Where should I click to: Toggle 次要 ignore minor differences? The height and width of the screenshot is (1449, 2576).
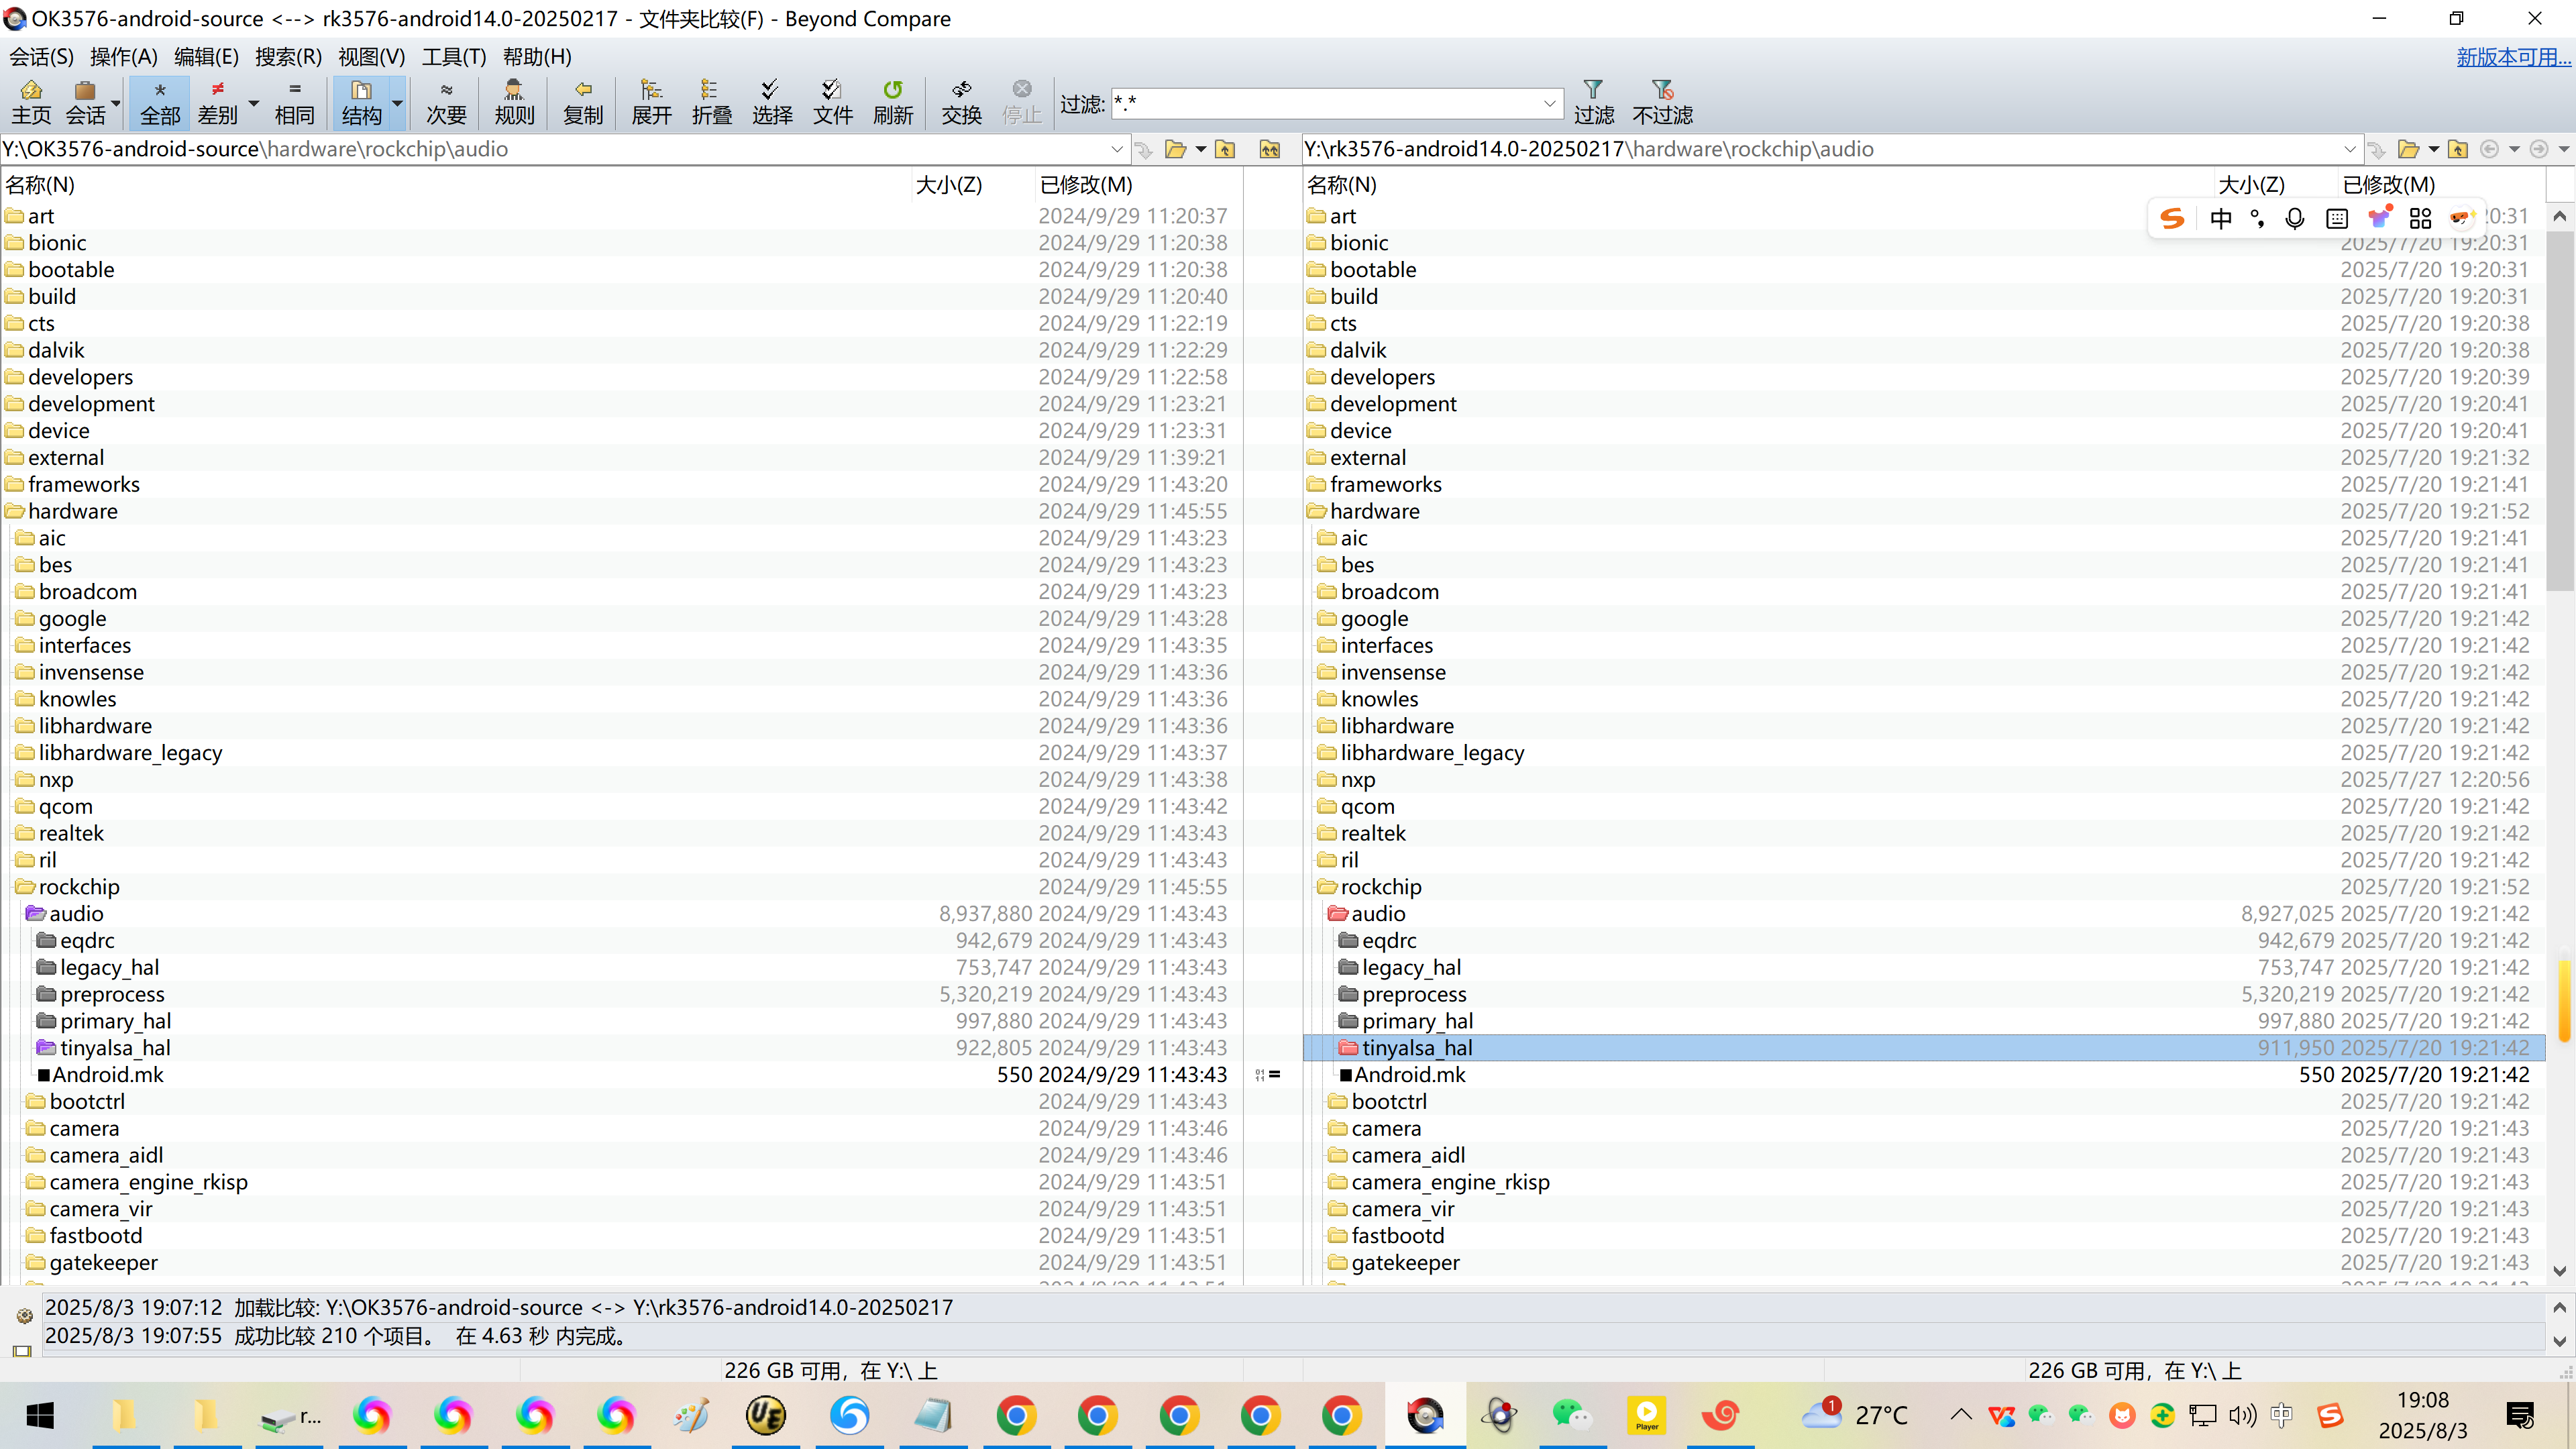[x=446, y=103]
